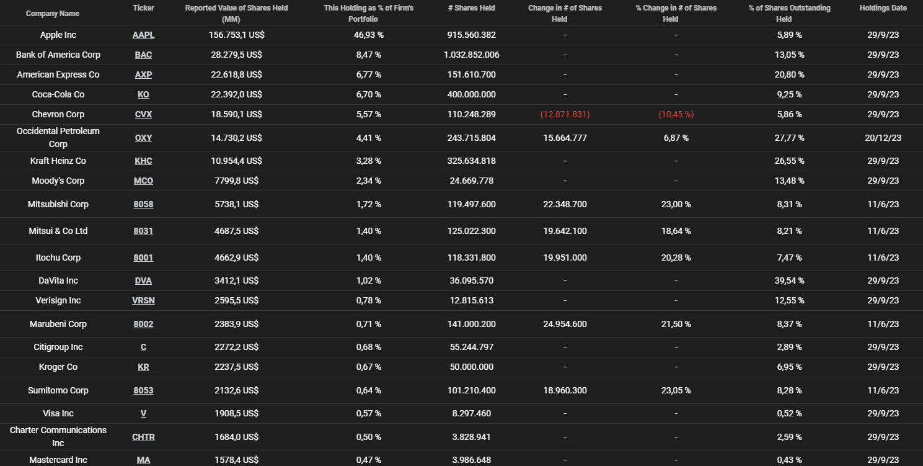Screen dimensions: 923x466
Task: Click Kraft Heinz outstanding share 26,55 %
Action: coord(789,161)
